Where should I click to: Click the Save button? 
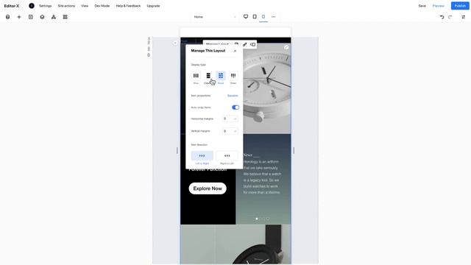click(422, 6)
